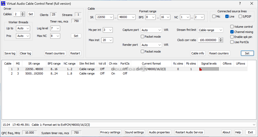Enable the S/PDIF source line checkbox
The height and width of the screenshot is (137, 258).
point(240,16)
